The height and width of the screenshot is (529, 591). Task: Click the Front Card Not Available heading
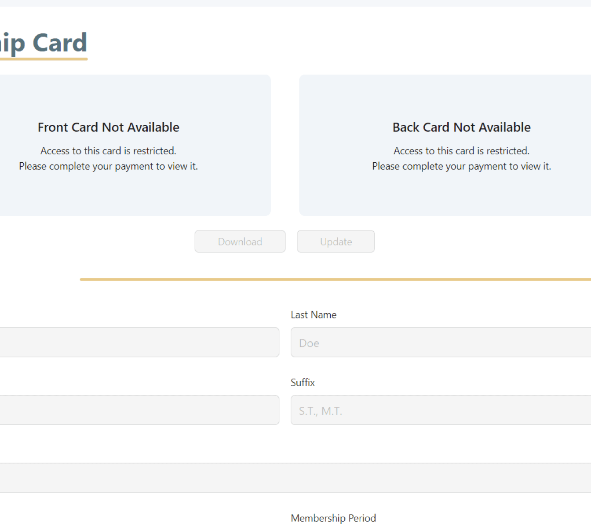(x=109, y=128)
